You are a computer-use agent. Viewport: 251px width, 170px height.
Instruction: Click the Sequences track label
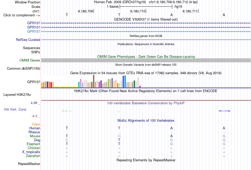tap(31, 48)
